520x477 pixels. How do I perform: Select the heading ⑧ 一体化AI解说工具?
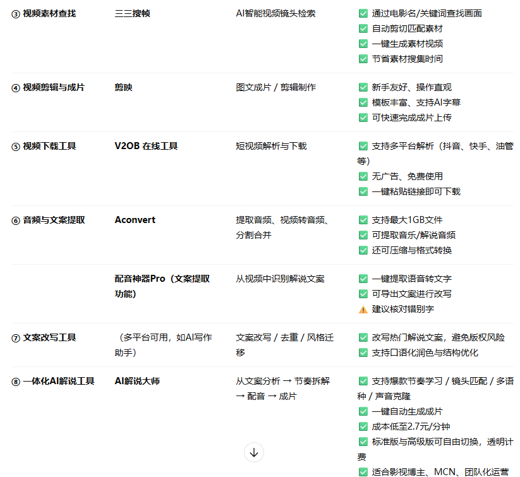point(53,381)
